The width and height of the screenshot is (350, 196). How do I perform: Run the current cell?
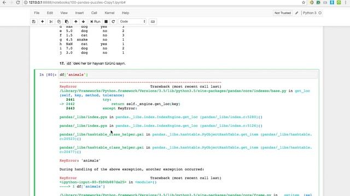[95, 22]
